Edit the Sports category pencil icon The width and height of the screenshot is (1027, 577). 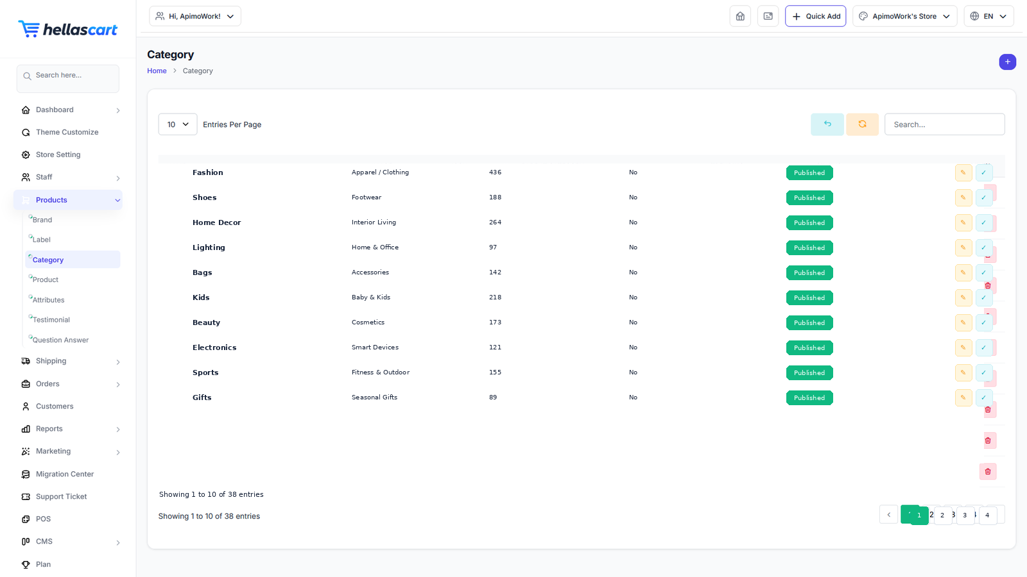tap(963, 372)
